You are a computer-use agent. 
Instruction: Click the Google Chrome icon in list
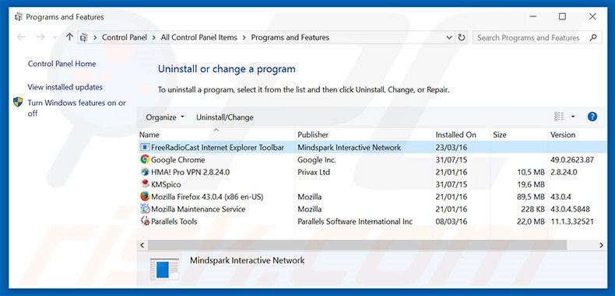click(x=145, y=160)
